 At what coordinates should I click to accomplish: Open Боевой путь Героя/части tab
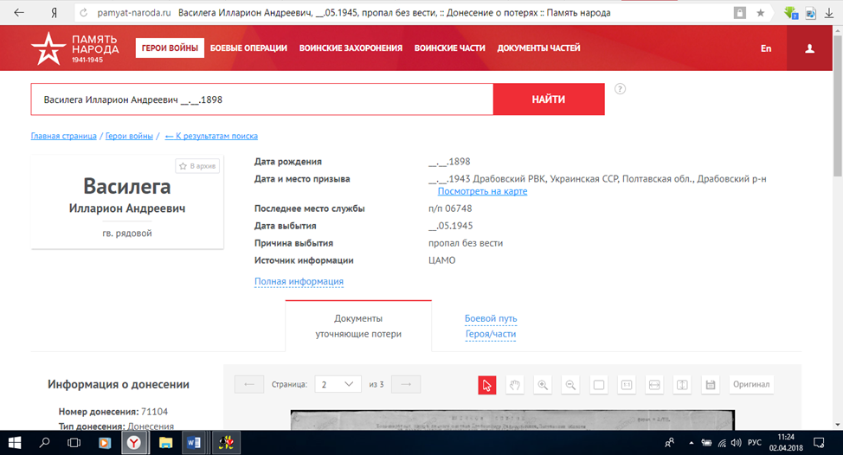(491, 326)
